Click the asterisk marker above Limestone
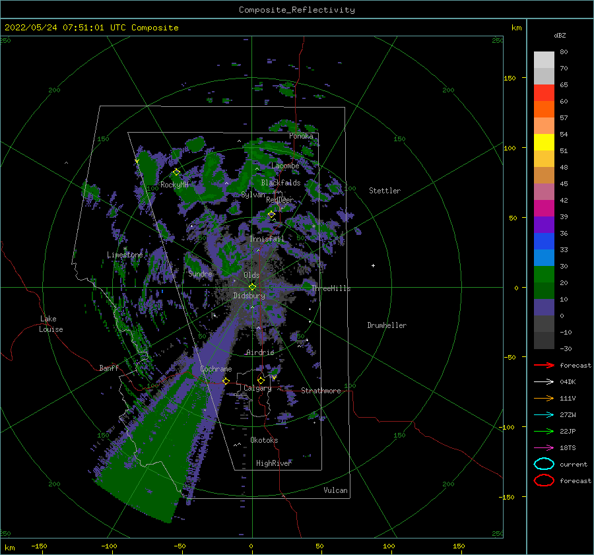Image resolution: width=594 pixels, height=555 pixels. tap(125, 249)
